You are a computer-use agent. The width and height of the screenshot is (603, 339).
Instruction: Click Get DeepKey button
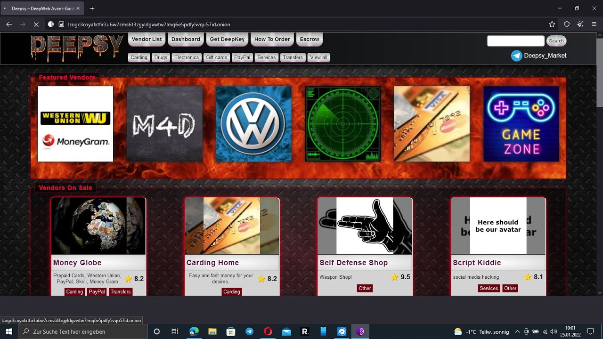point(227,39)
